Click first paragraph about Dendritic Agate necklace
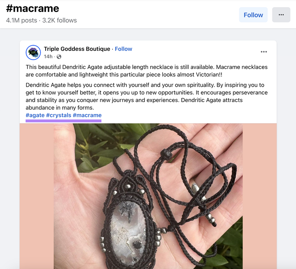 (146, 71)
